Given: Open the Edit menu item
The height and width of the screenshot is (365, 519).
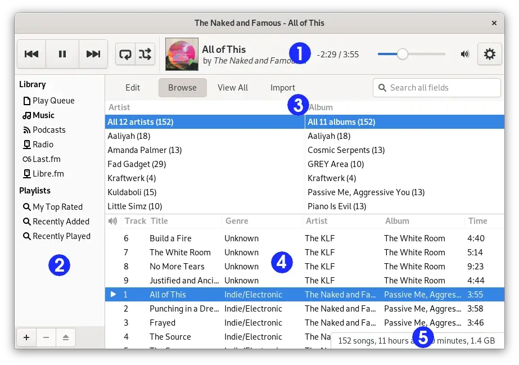Looking at the screenshot, I should [133, 88].
